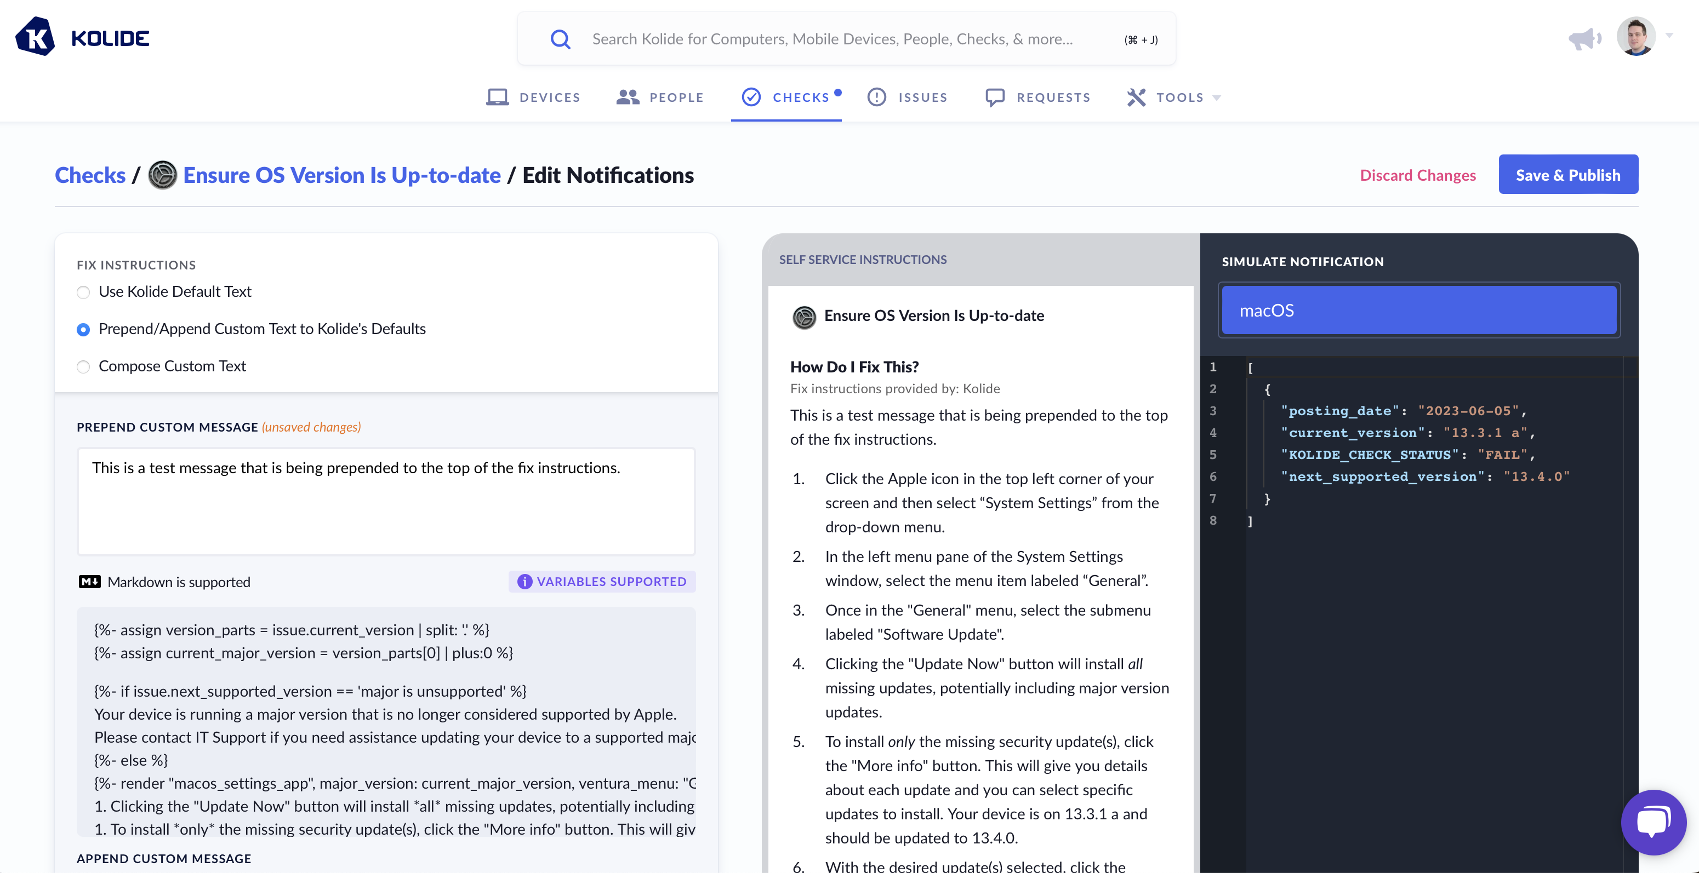This screenshot has height=873, width=1699.
Task: Select Use Kolide Default Text option
Action: click(x=83, y=292)
